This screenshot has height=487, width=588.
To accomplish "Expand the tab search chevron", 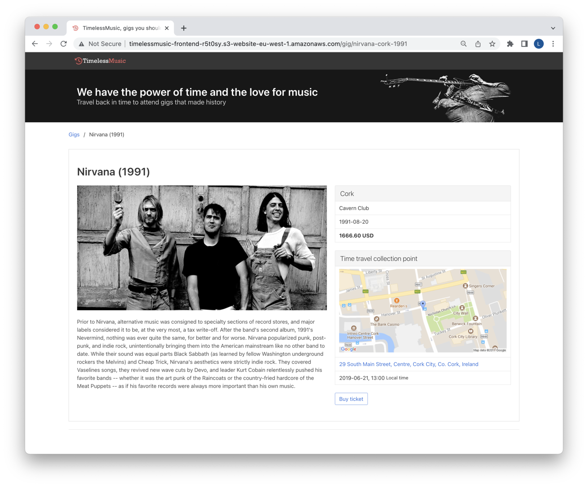I will coord(553,28).
